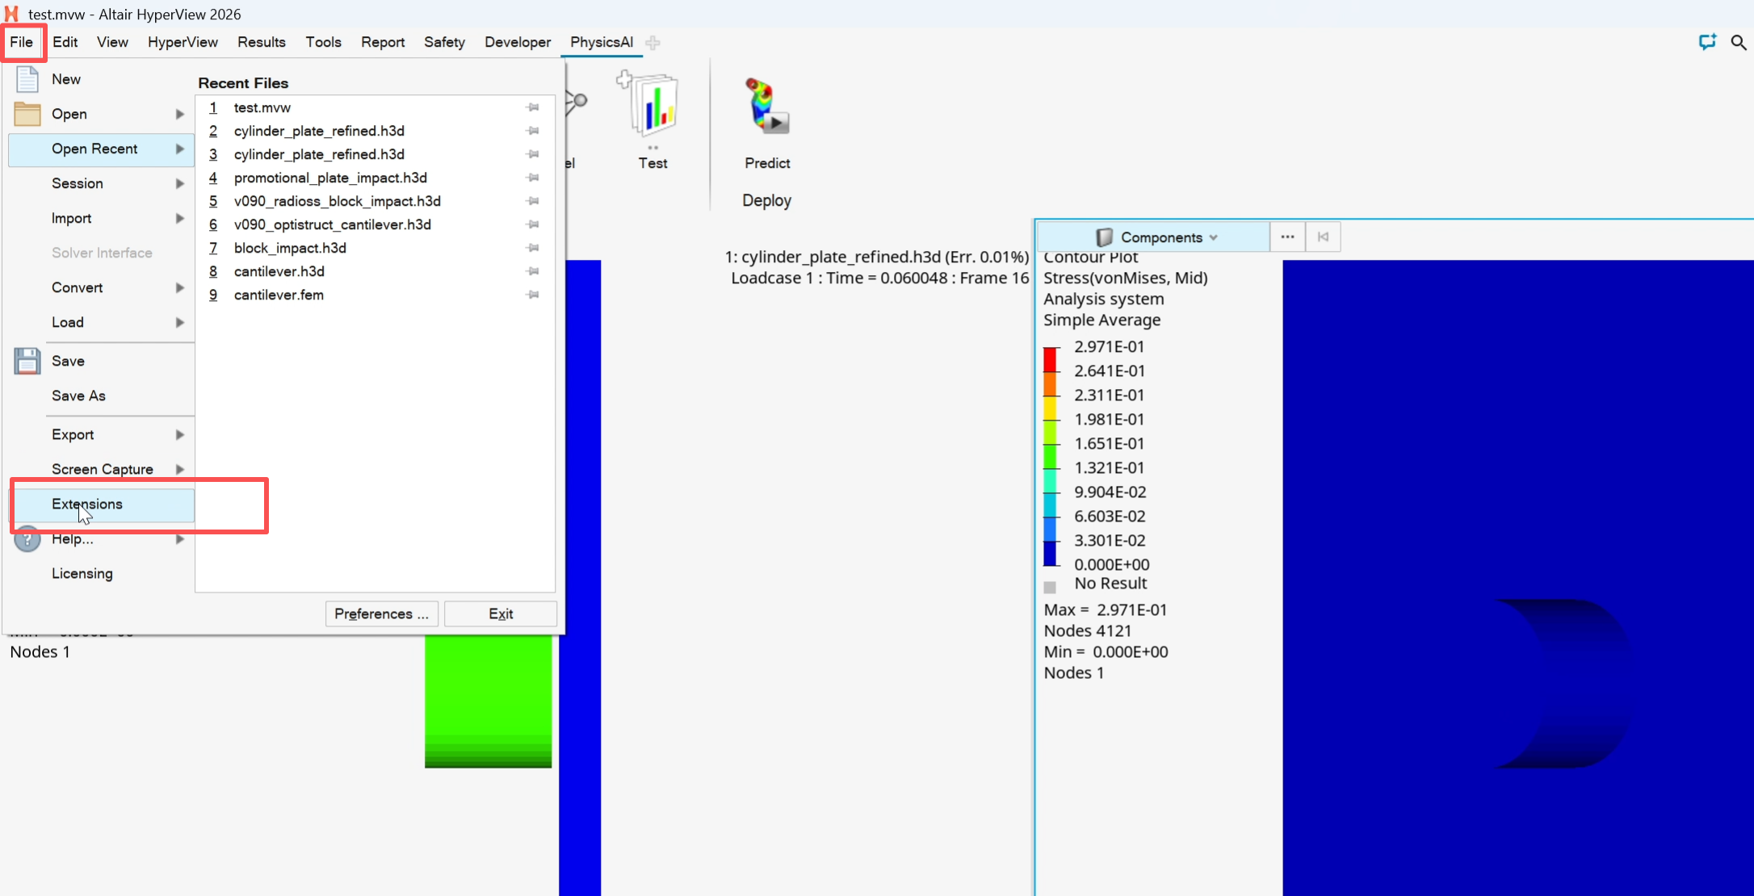Viewport: 1754px width, 896px height.
Task: Open the search magnifier icon
Action: click(x=1739, y=42)
